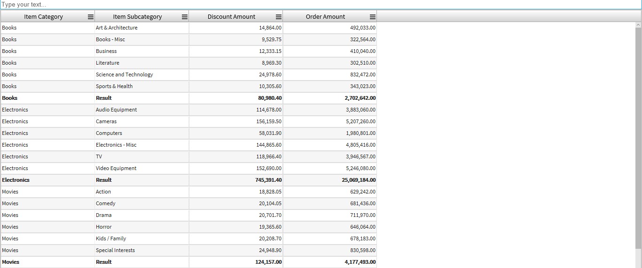Click the Video Equipment discount amount 152,690.00
Screen dimensions: 642x268
[269, 168]
